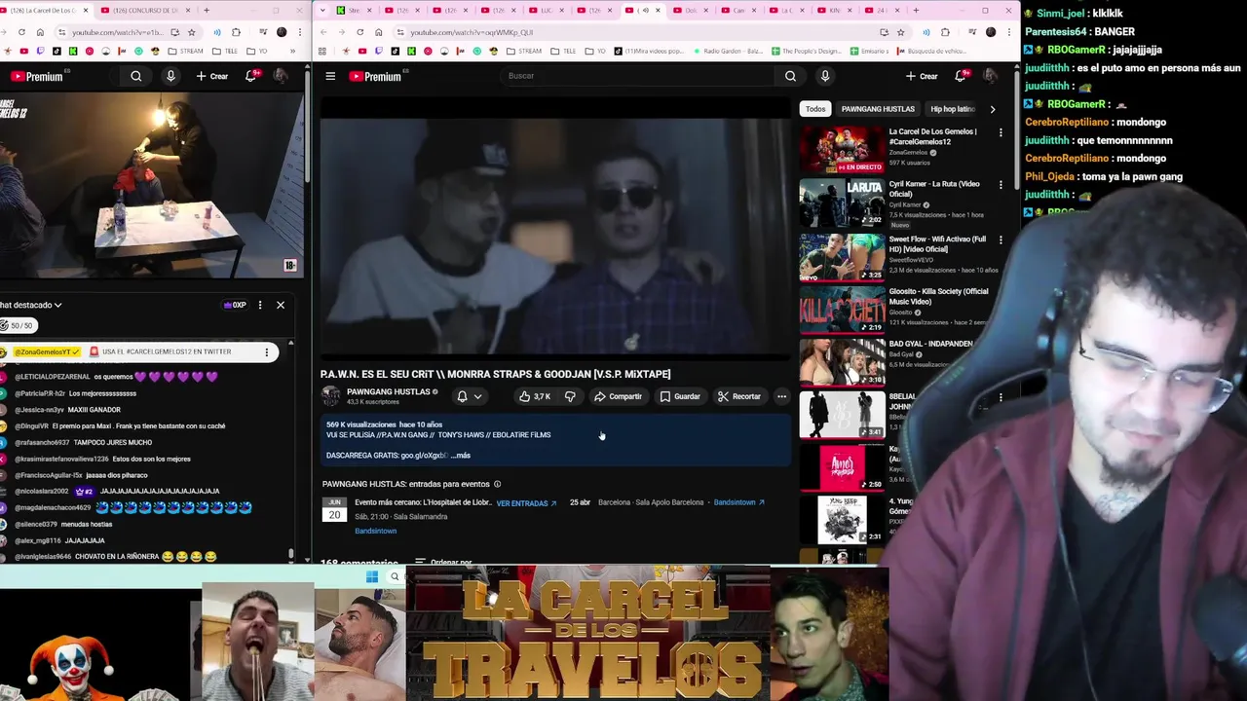This screenshot has width=1247, height=701.
Task: Open options menu for La Carcel De Los Gemelos suggestion
Action: pos(1001,132)
